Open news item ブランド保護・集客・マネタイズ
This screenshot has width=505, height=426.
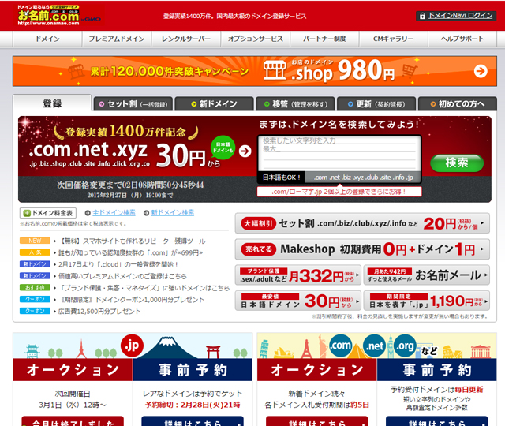(x=144, y=288)
